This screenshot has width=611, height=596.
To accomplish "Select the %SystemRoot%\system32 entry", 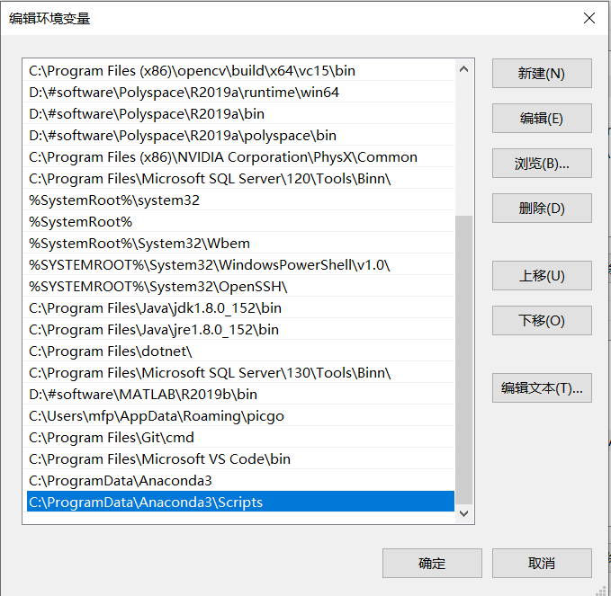I will click(240, 200).
